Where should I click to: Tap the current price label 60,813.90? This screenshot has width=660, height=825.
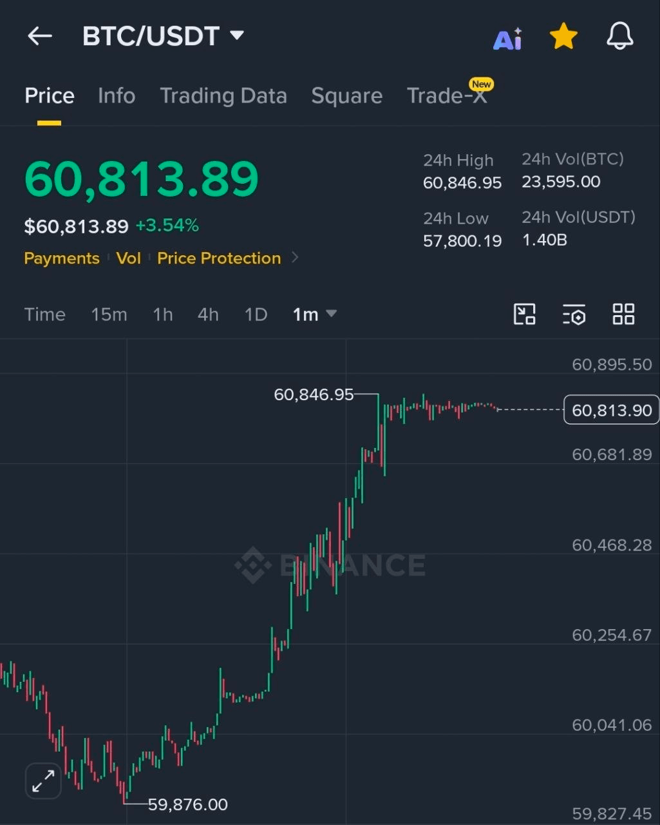(611, 411)
